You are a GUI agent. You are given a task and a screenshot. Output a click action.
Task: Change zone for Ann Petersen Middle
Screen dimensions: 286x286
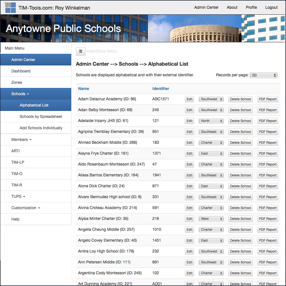(211, 262)
